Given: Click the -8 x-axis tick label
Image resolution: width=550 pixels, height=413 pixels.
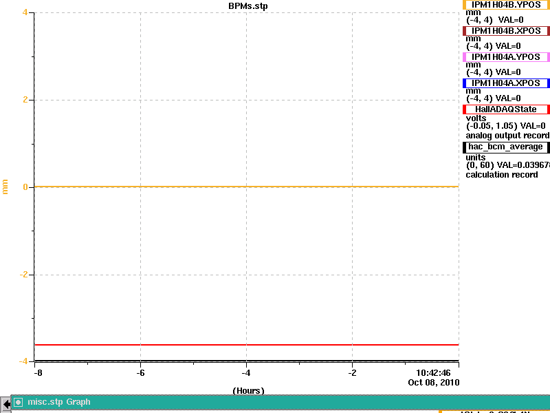Looking at the screenshot, I should coord(38,373).
